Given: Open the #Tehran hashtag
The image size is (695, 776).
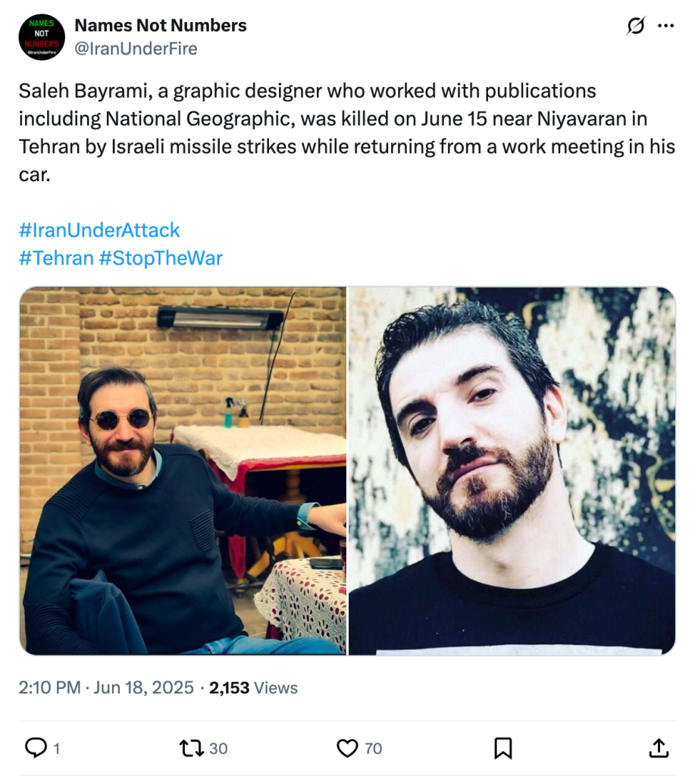Looking at the screenshot, I should tap(55, 258).
